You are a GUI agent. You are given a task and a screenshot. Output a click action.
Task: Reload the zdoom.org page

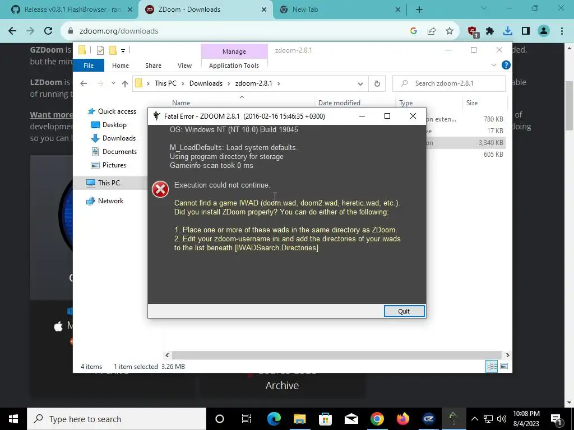[48, 31]
